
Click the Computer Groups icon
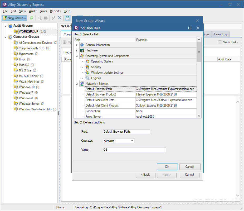tap(10, 37)
